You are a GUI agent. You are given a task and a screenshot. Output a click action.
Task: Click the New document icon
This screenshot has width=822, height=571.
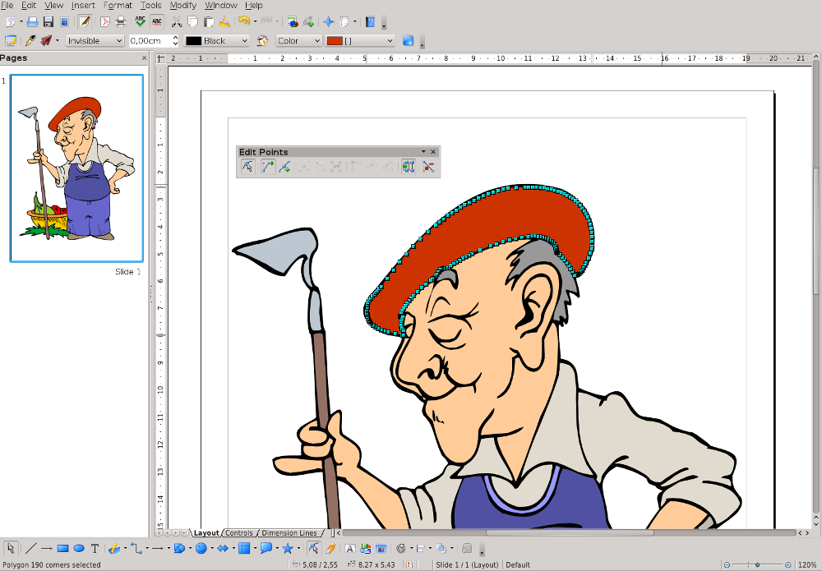coord(10,22)
